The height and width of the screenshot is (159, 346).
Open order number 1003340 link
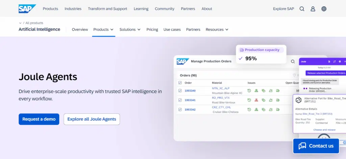pyautogui.click(x=190, y=91)
